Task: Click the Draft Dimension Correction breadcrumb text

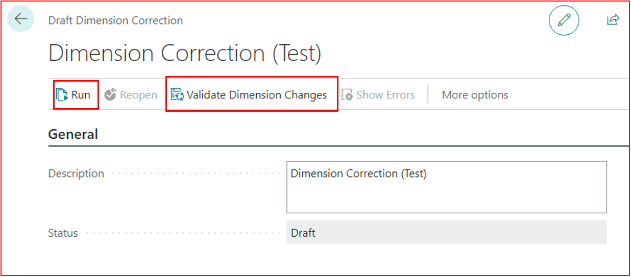Action: [x=115, y=20]
